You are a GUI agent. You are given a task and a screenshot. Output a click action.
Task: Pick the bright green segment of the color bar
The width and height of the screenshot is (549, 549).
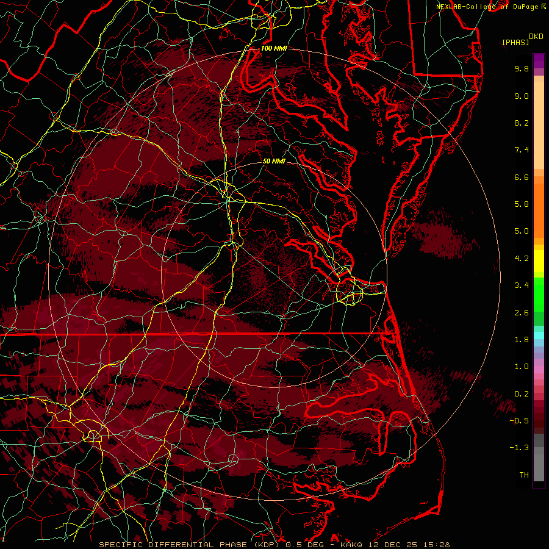click(x=539, y=294)
